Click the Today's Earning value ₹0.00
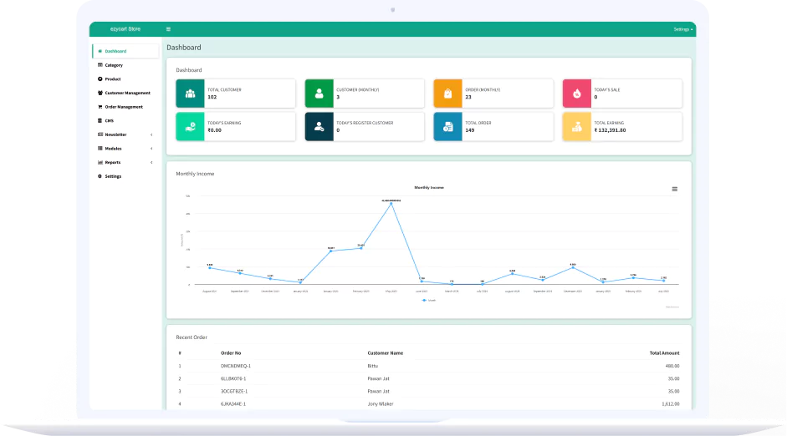The image size is (787, 436). 214,130
